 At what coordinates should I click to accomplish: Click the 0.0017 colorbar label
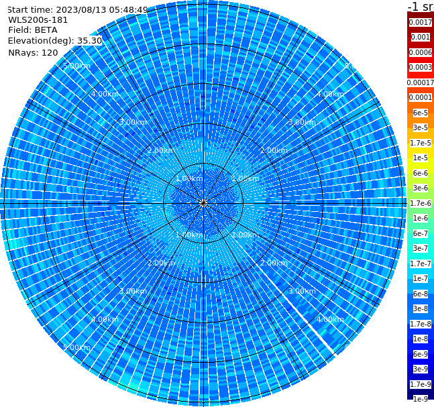point(421,22)
